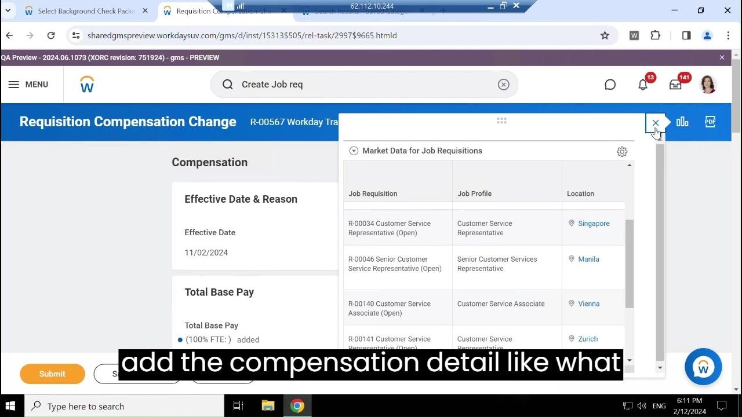Click the taskbar clock 6:11 PM
Viewport: 742px width, 417px height.
click(689, 401)
